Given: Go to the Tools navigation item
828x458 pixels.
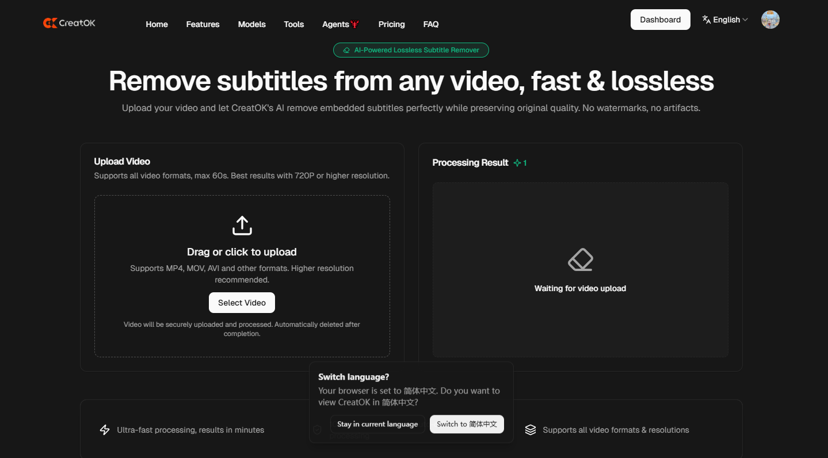Looking at the screenshot, I should pyautogui.click(x=293, y=24).
